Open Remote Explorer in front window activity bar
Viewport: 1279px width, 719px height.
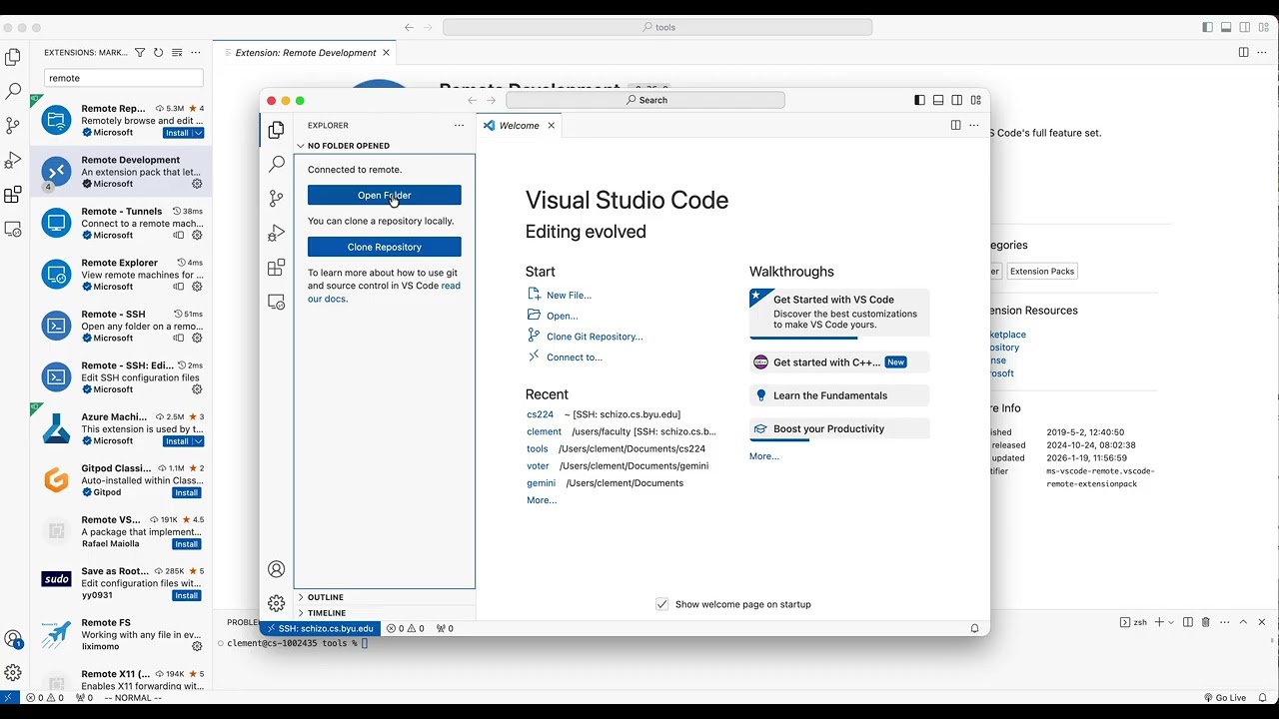coord(277,302)
